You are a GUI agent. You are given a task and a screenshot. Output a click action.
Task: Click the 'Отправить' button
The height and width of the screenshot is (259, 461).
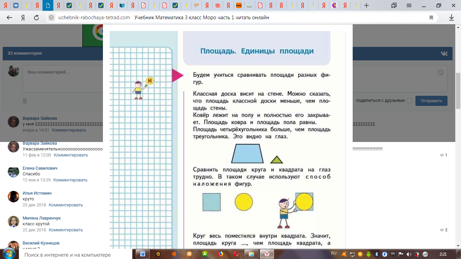click(x=431, y=100)
